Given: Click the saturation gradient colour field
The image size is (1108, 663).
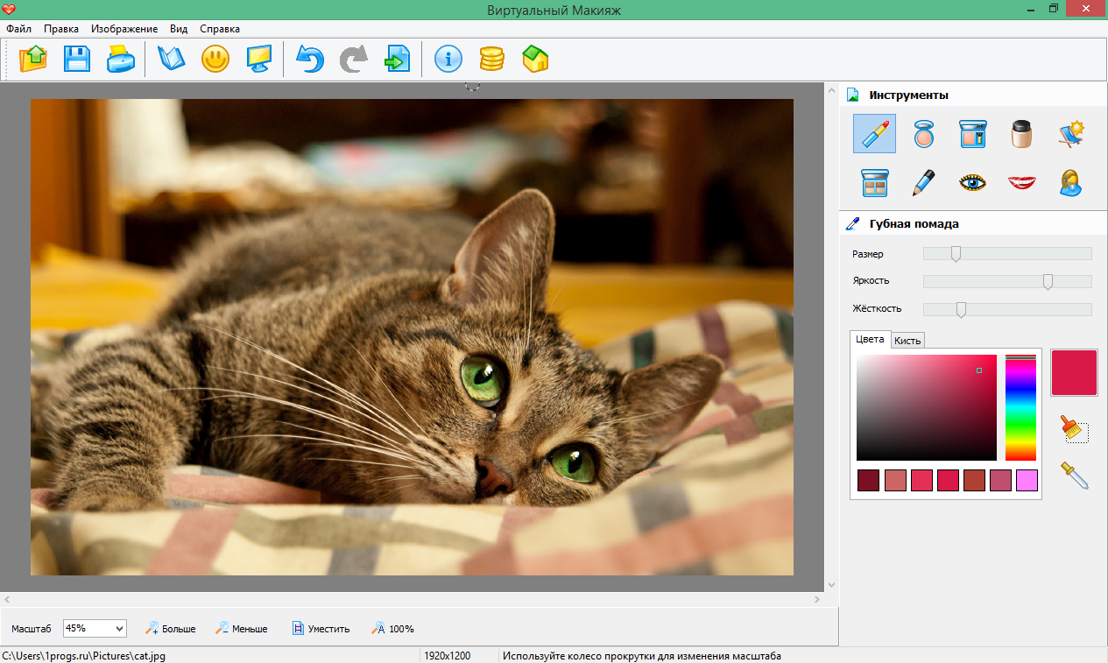Looking at the screenshot, I should [x=927, y=407].
